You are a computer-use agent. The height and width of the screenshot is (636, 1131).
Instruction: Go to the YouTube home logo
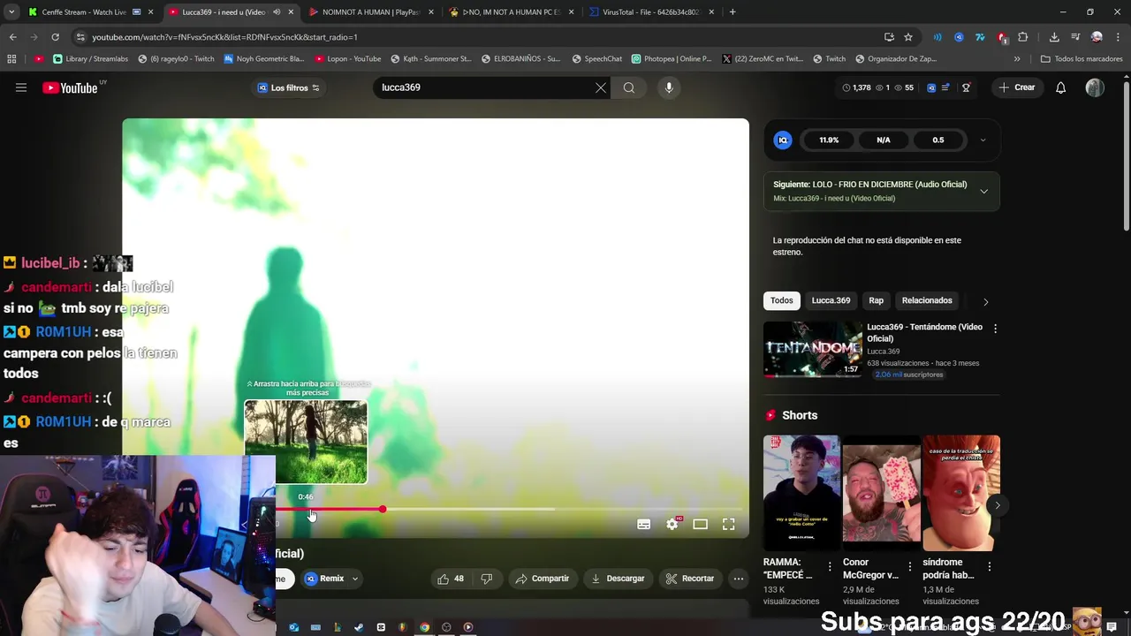(71, 87)
